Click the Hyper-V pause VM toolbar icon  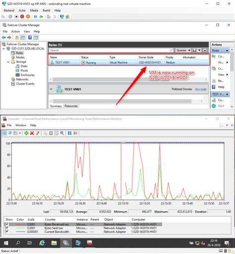35,17
